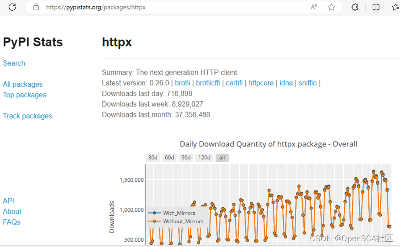
Task: Select the 30d range button
Action: tap(153, 158)
